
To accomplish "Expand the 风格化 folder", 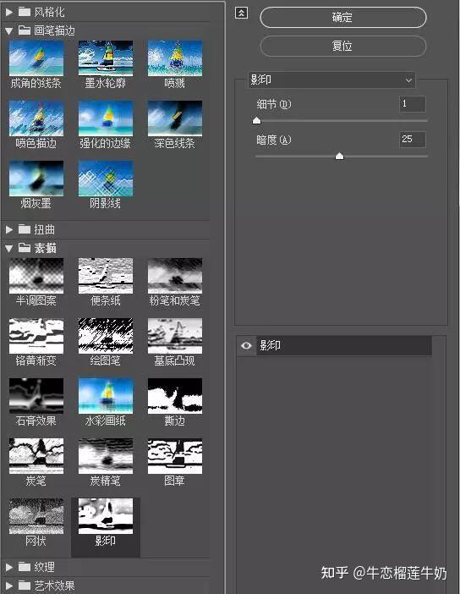I will click(x=9, y=13).
